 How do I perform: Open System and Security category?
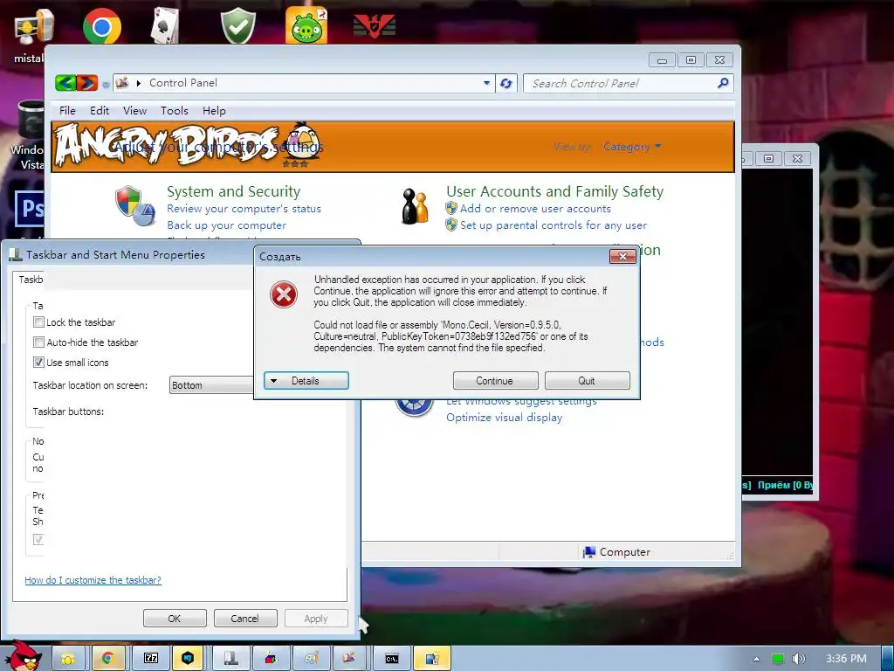tap(233, 191)
